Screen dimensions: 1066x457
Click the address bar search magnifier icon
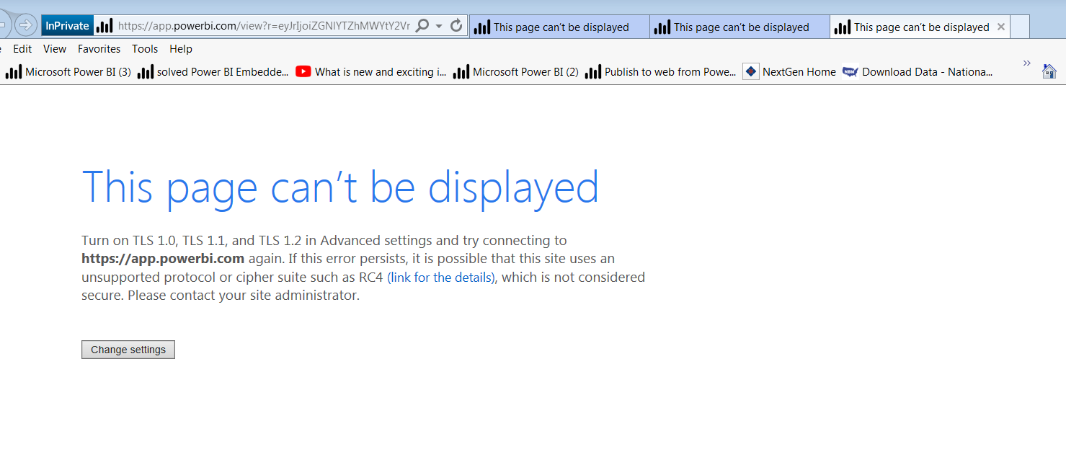(x=423, y=26)
